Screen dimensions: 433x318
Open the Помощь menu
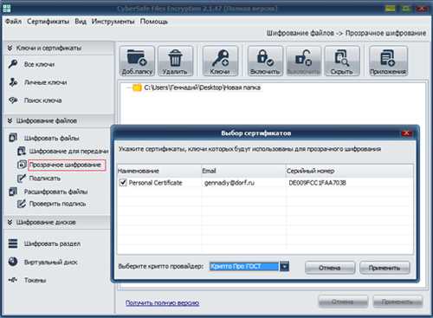[x=153, y=22]
